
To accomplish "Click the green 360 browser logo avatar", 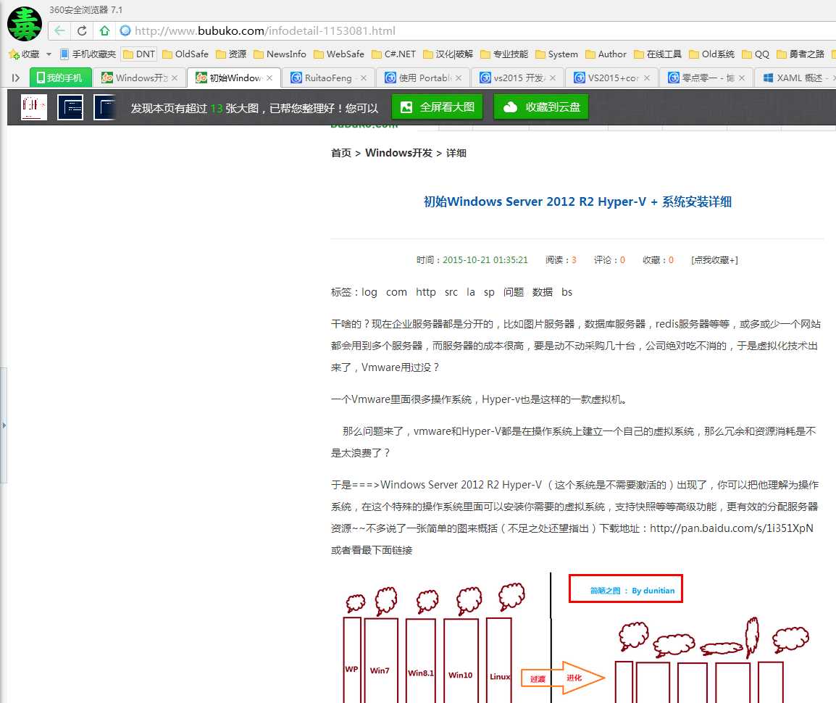I will tap(24, 24).
